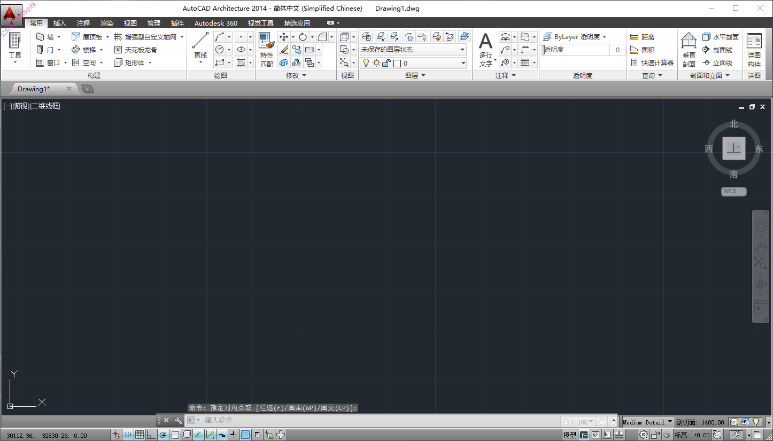Image resolution: width=773 pixels, height=441 pixels.
Task: Choose the Stair (楼梯) tool
Action: click(x=84, y=50)
